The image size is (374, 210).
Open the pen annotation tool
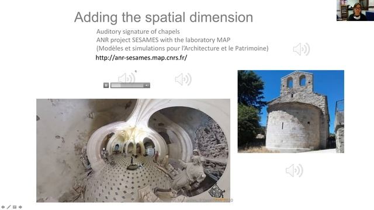[9, 207]
